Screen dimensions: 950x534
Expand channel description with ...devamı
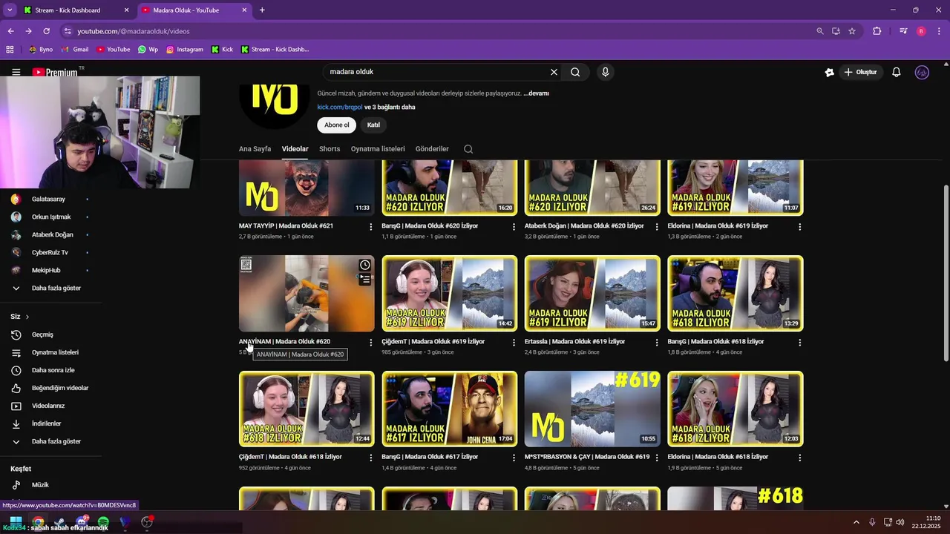point(536,93)
